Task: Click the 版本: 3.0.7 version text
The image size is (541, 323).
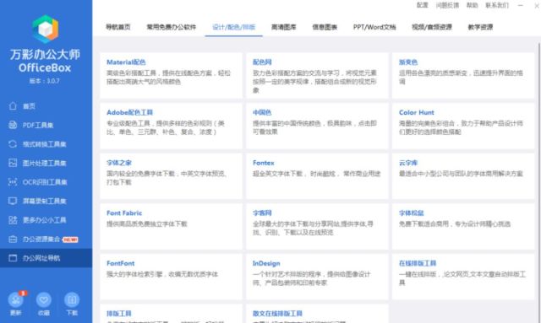Action: [45, 81]
